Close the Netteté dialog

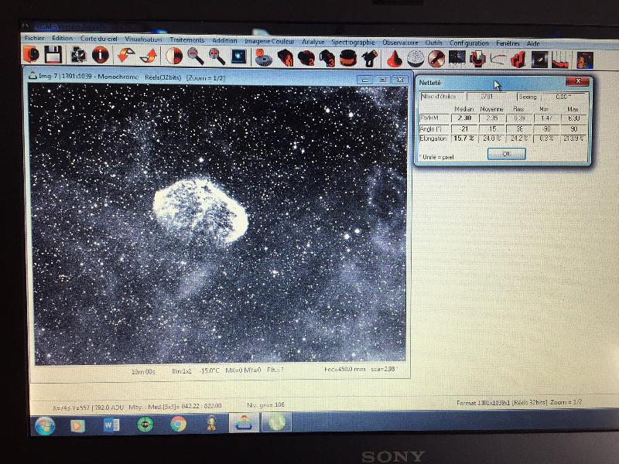[577, 81]
